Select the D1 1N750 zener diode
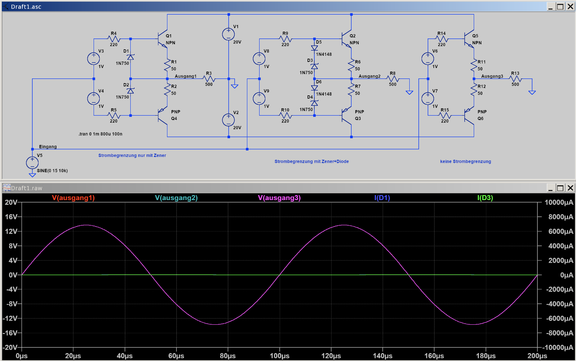576x361 pixels. tap(131, 57)
